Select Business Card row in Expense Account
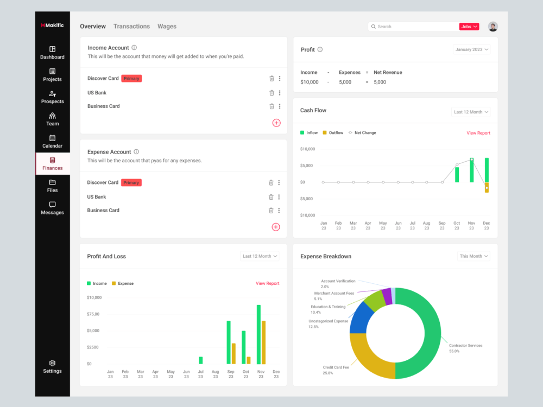This screenshot has width=543, height=407. tap(183, 211)
